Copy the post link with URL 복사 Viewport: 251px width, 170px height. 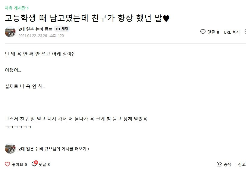pos(232,32)
